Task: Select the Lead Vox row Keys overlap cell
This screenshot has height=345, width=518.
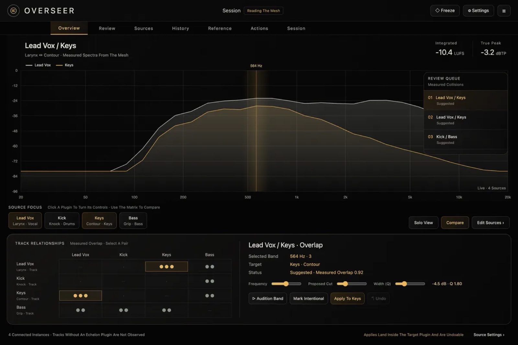Action: tap(166, 267)
